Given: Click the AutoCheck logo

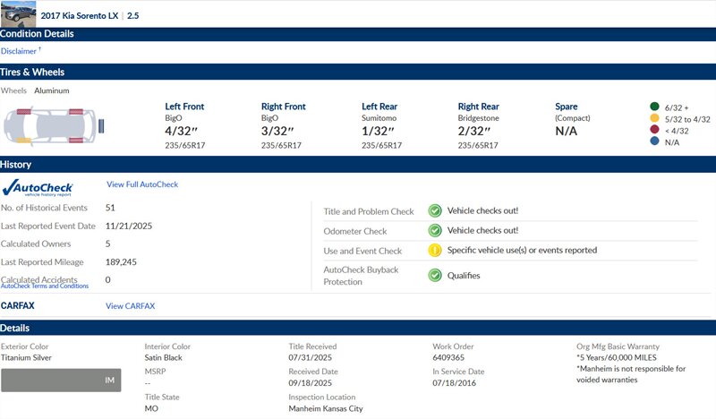Looking at the screenshot, I should 38,188.
